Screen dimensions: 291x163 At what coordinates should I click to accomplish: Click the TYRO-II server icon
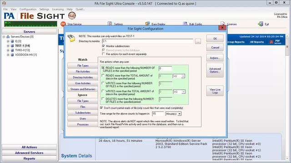(12, 50)
